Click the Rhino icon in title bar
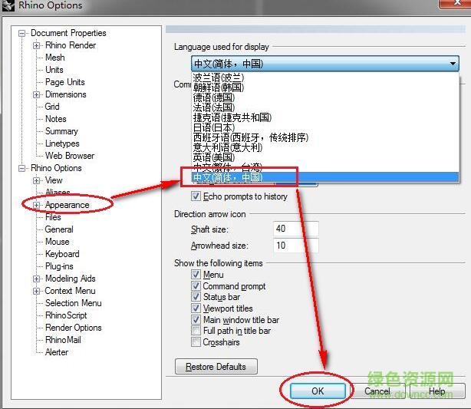471x409 pixels. (x=8, y=5)
